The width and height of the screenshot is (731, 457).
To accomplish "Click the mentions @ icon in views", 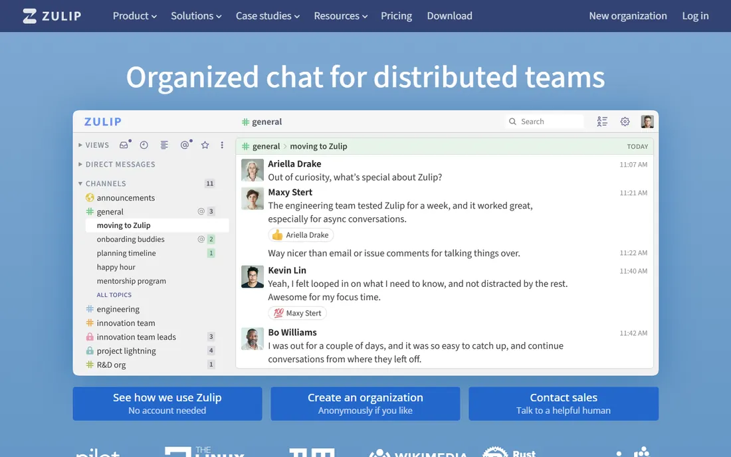I will (185, 145).
